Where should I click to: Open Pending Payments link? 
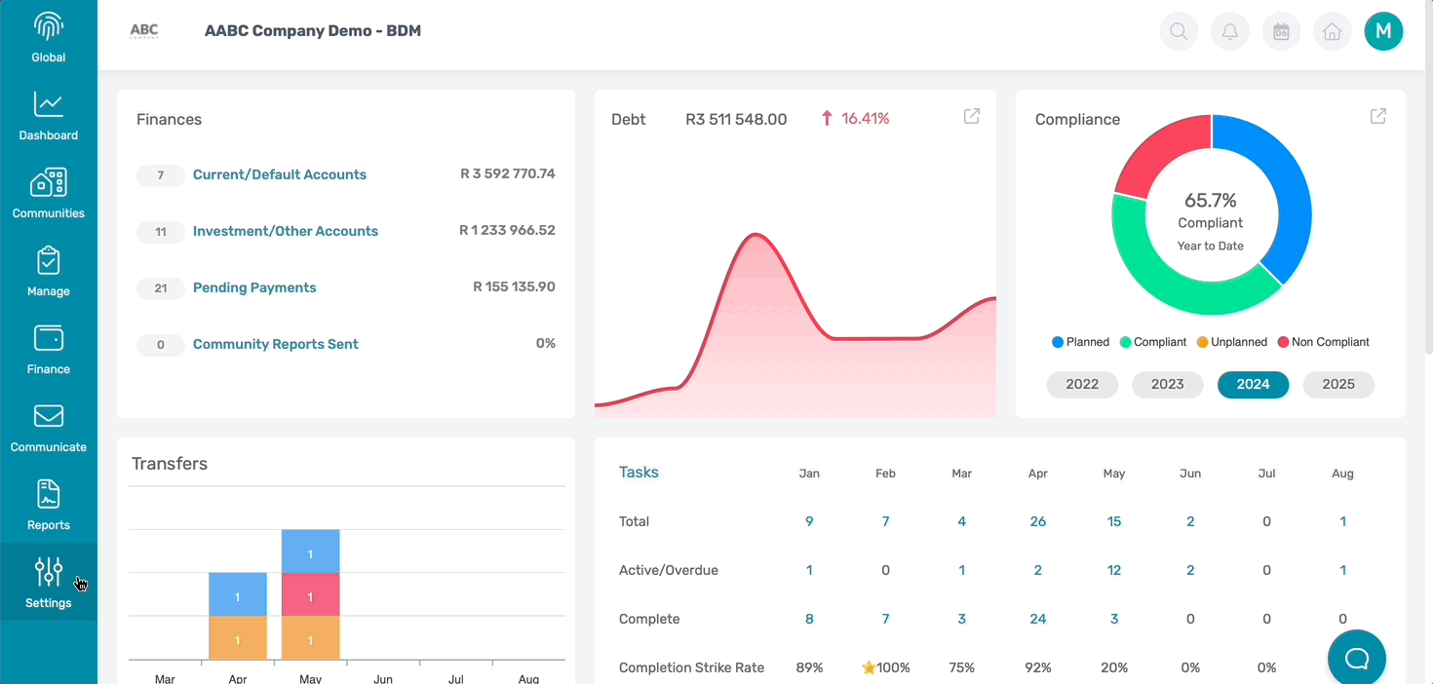coord(254,287)
